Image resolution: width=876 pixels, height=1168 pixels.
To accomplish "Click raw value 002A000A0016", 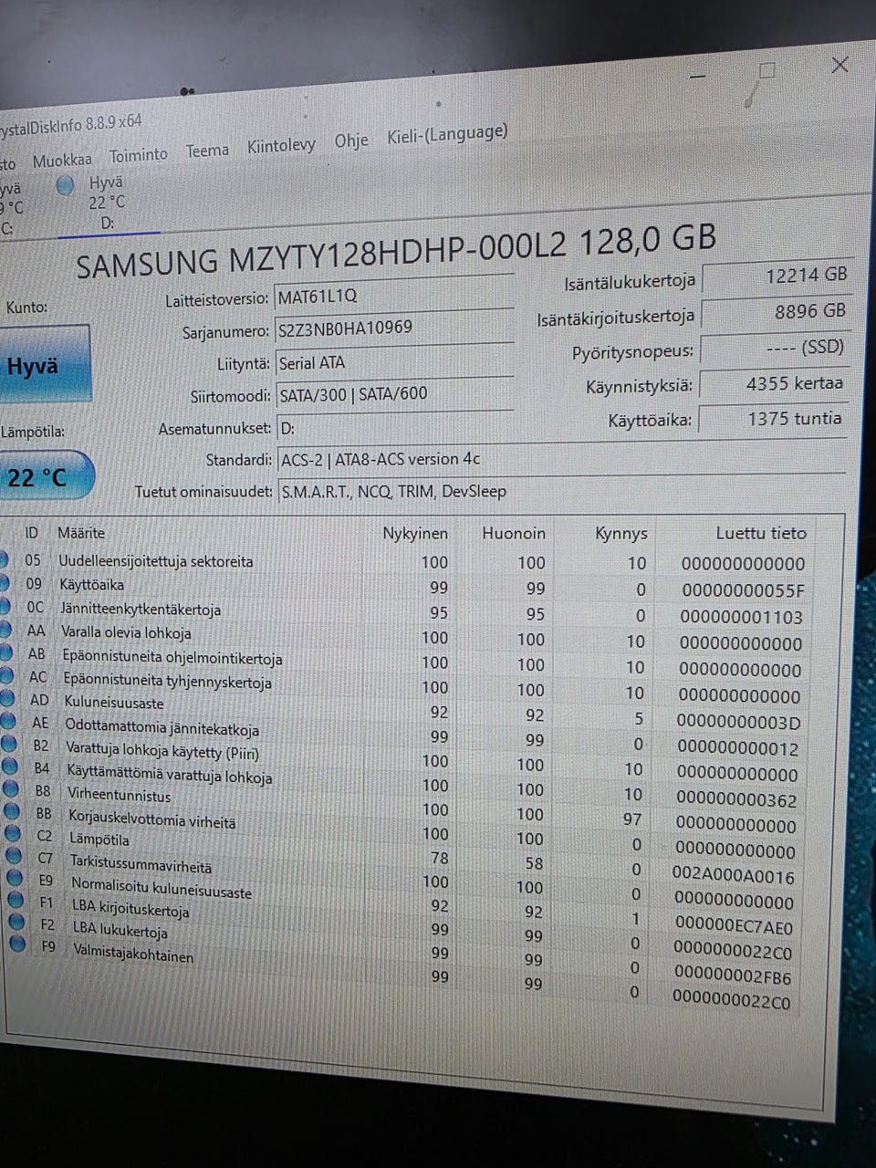I will [734, 876].
